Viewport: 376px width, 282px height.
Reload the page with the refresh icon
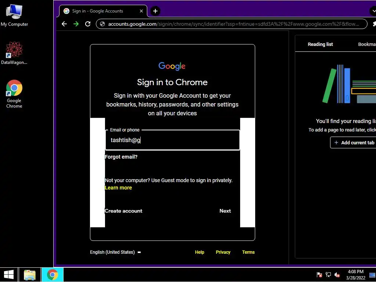[88, 24]
